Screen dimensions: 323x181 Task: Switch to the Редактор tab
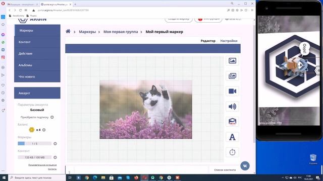(208, 41)
